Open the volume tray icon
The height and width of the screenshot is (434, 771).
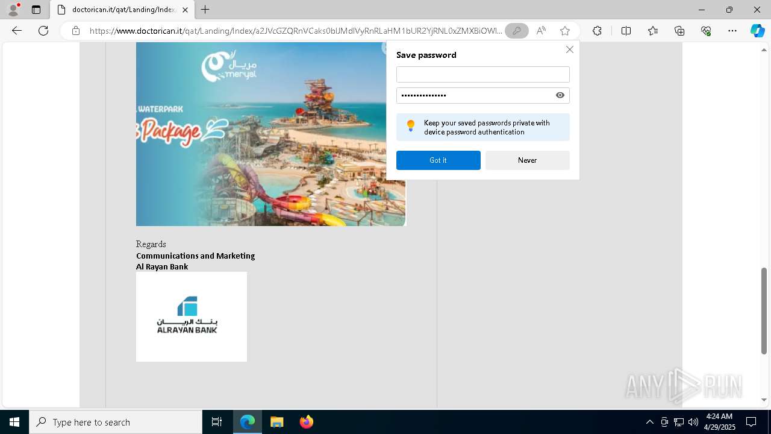[x=693, y=422]
